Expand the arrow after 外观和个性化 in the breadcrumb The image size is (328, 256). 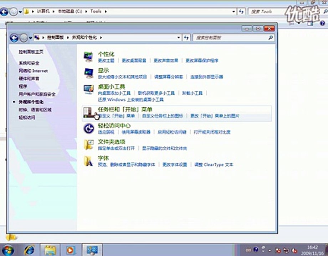(101, 38)
